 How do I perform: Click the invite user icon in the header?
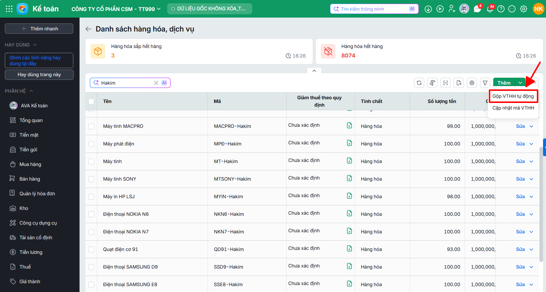click(x=452, y=9)
